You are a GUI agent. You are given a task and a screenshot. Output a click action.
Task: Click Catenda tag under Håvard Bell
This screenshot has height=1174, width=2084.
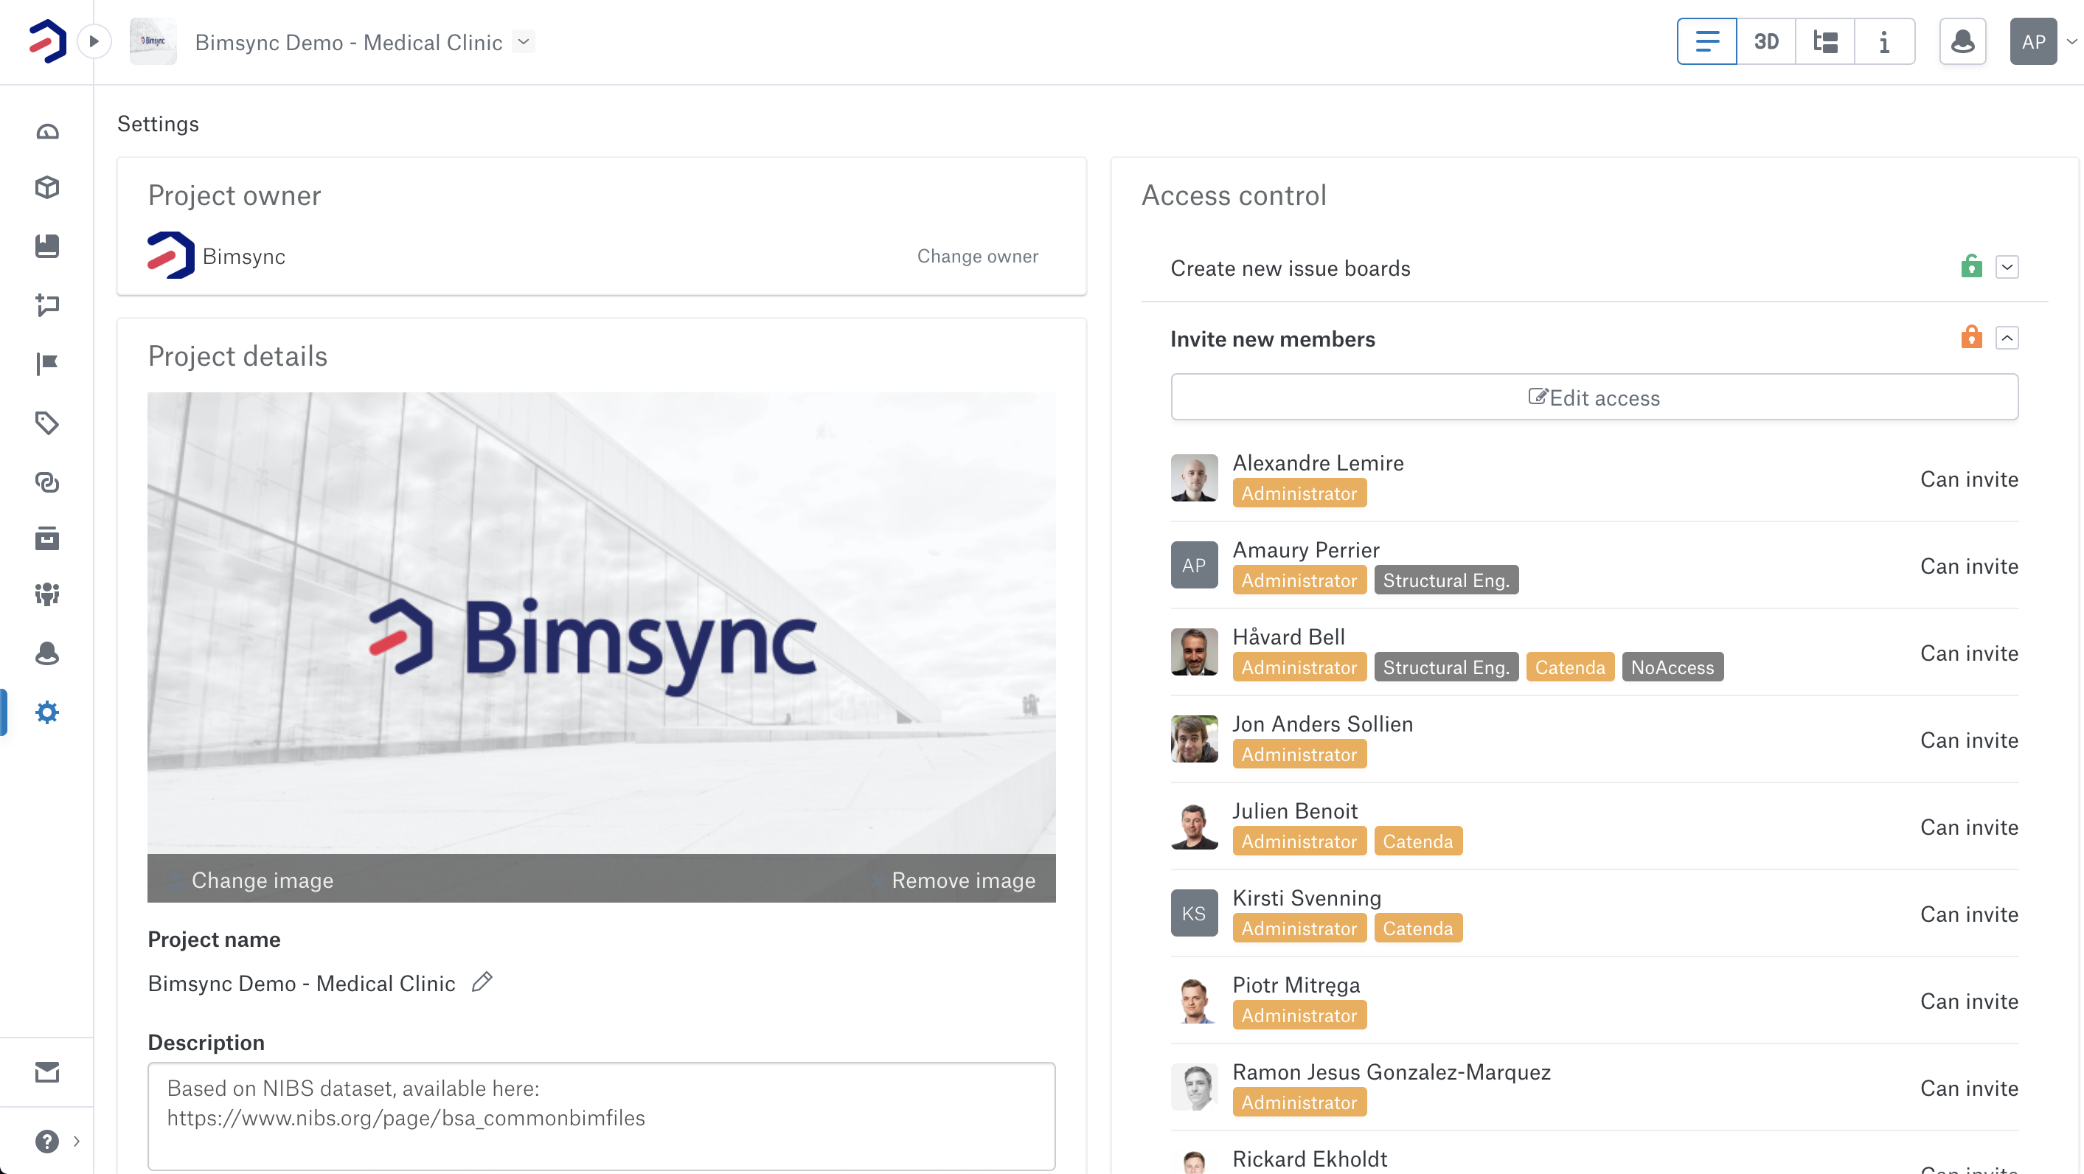(x=1569, y=667)
